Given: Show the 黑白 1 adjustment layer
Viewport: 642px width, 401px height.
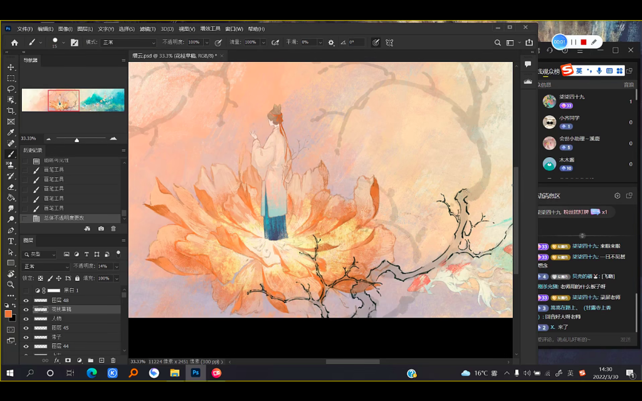Looking at the screenshot, I should pos(26,291).
